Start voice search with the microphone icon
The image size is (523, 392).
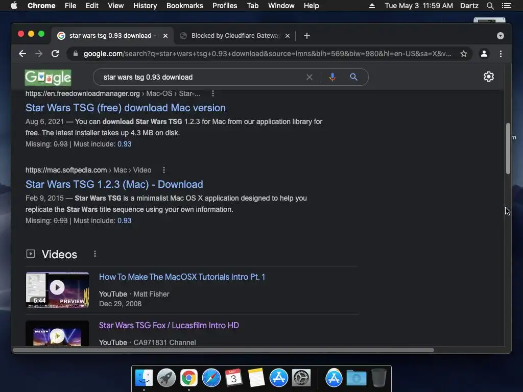(x=332, y=77)
